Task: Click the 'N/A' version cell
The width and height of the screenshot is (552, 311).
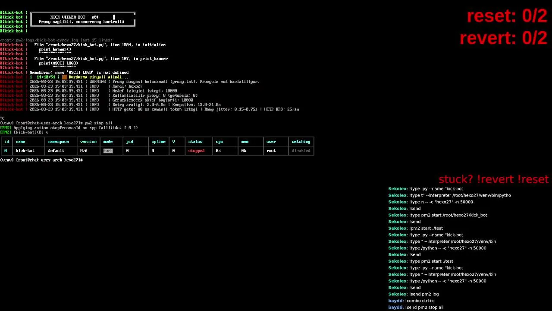Action: click(x=84, y=151)
